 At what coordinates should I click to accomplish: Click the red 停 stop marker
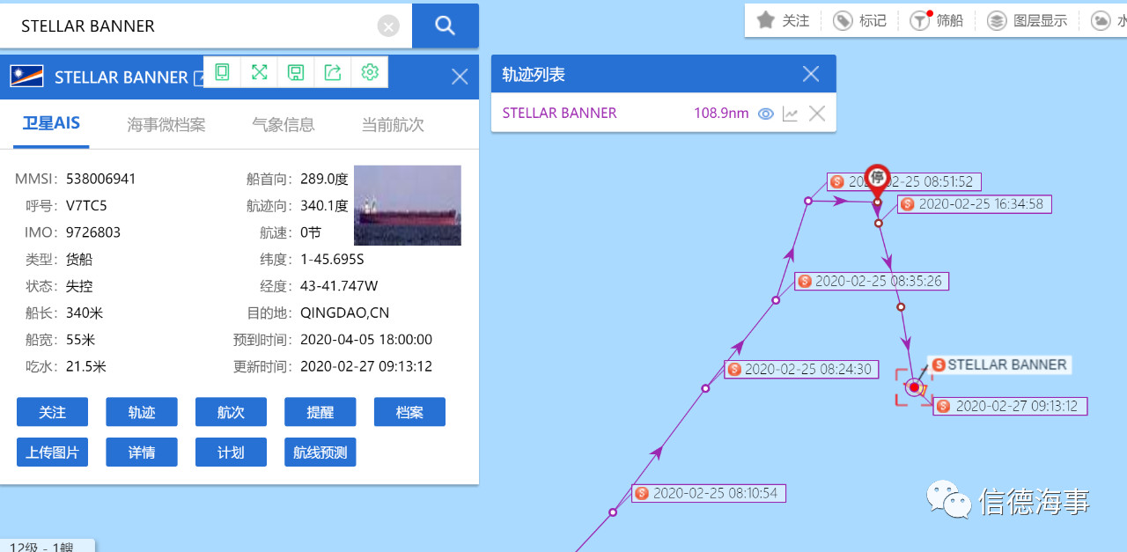(x=877, y=180)
